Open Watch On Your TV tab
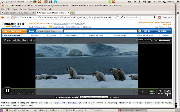180x112 pixels. [72, 36]
